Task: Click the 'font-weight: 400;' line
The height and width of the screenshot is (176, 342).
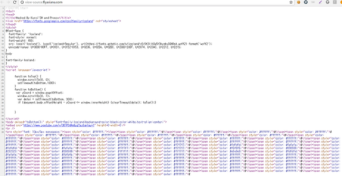Action: click(x=21, y=41)
